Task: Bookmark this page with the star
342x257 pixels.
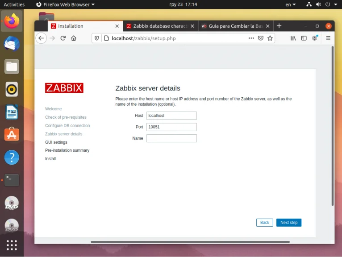Action: [x=270, y=38]
